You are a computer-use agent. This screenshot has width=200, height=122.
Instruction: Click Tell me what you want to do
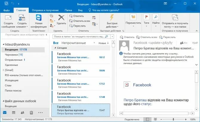point(104,10)
